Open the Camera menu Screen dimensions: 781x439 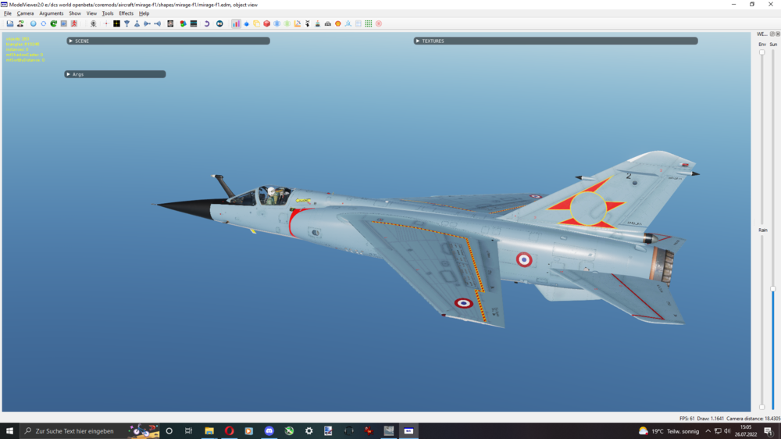click(25, 13)
